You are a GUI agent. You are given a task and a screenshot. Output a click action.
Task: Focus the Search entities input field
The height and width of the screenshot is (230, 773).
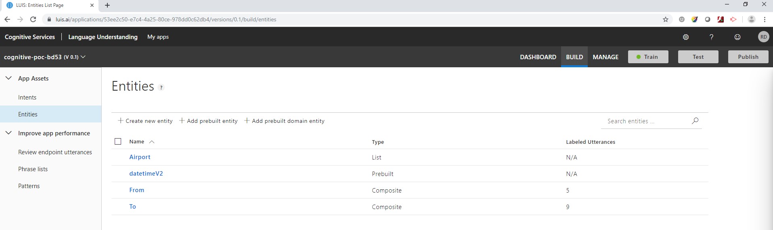pyautogui.click(x=645, y=121)
